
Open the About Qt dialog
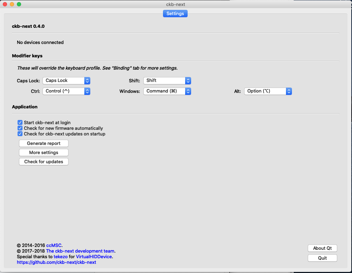pyautogui.click(x=322, y=248)
